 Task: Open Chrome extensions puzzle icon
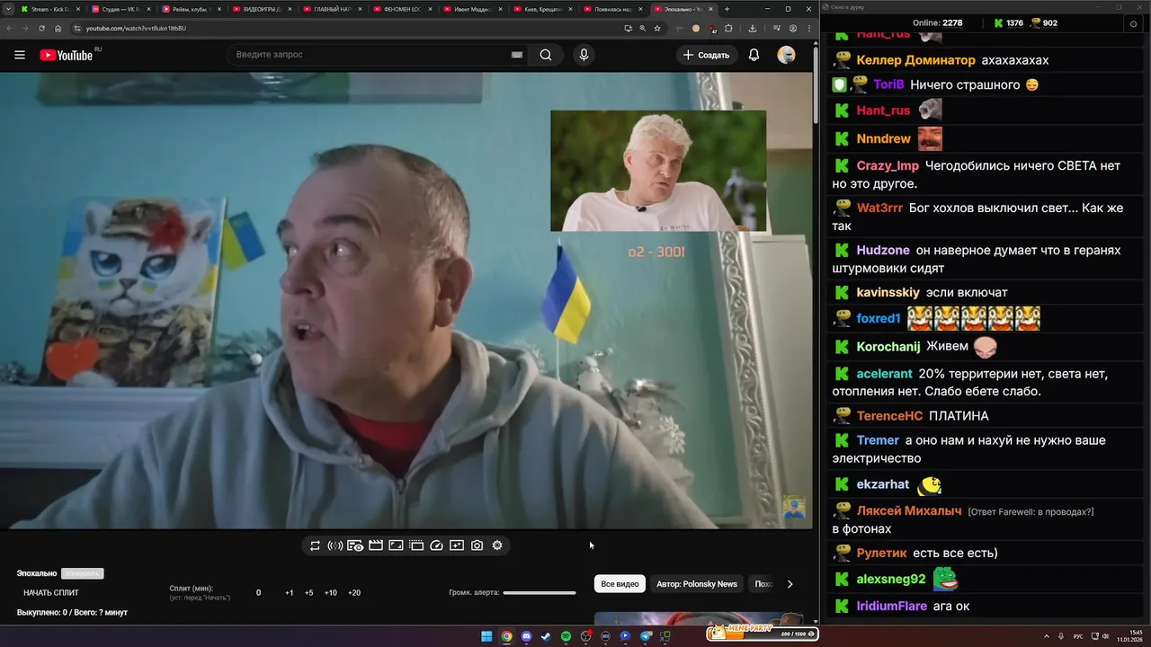point(728,28)
